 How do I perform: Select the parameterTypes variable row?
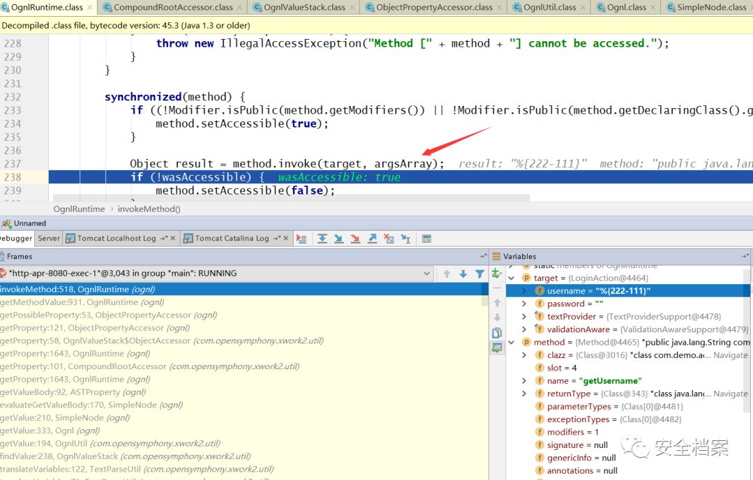click(x=627, y=407)
